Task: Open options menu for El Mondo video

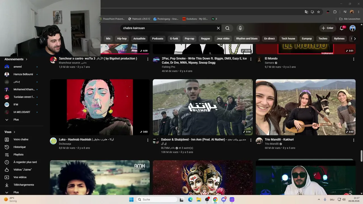Action: (354, 59)
